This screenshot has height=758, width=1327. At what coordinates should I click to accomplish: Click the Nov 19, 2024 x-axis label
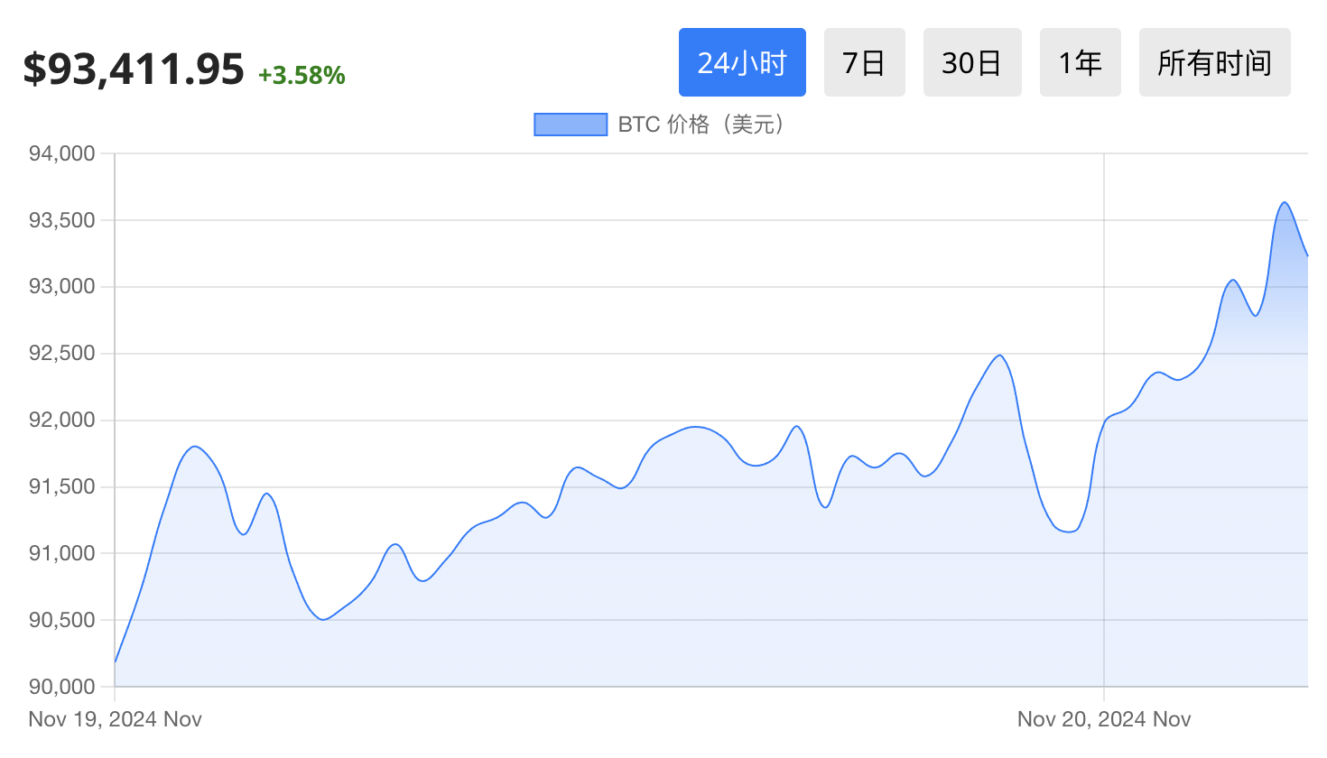tap(115, 719)
